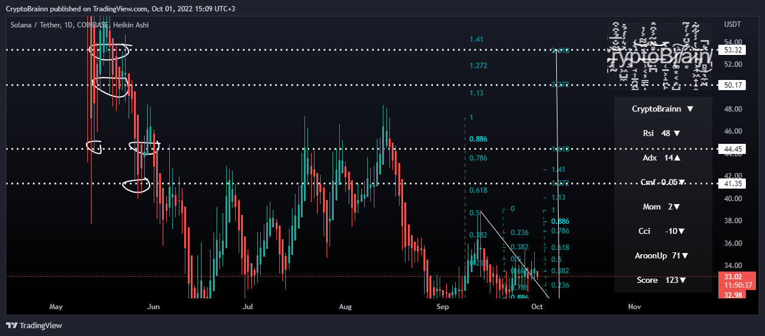Click the TradingView logo at bottom left
Viewport: 765px width, 336px height.
34,325
